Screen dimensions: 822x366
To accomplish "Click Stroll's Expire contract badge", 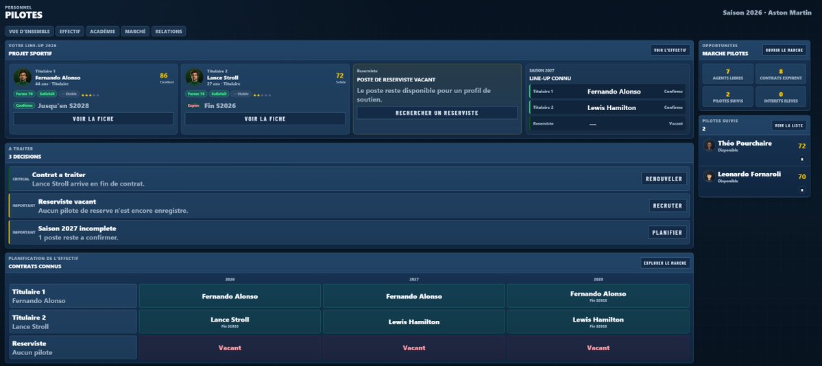I will point(193,105).
